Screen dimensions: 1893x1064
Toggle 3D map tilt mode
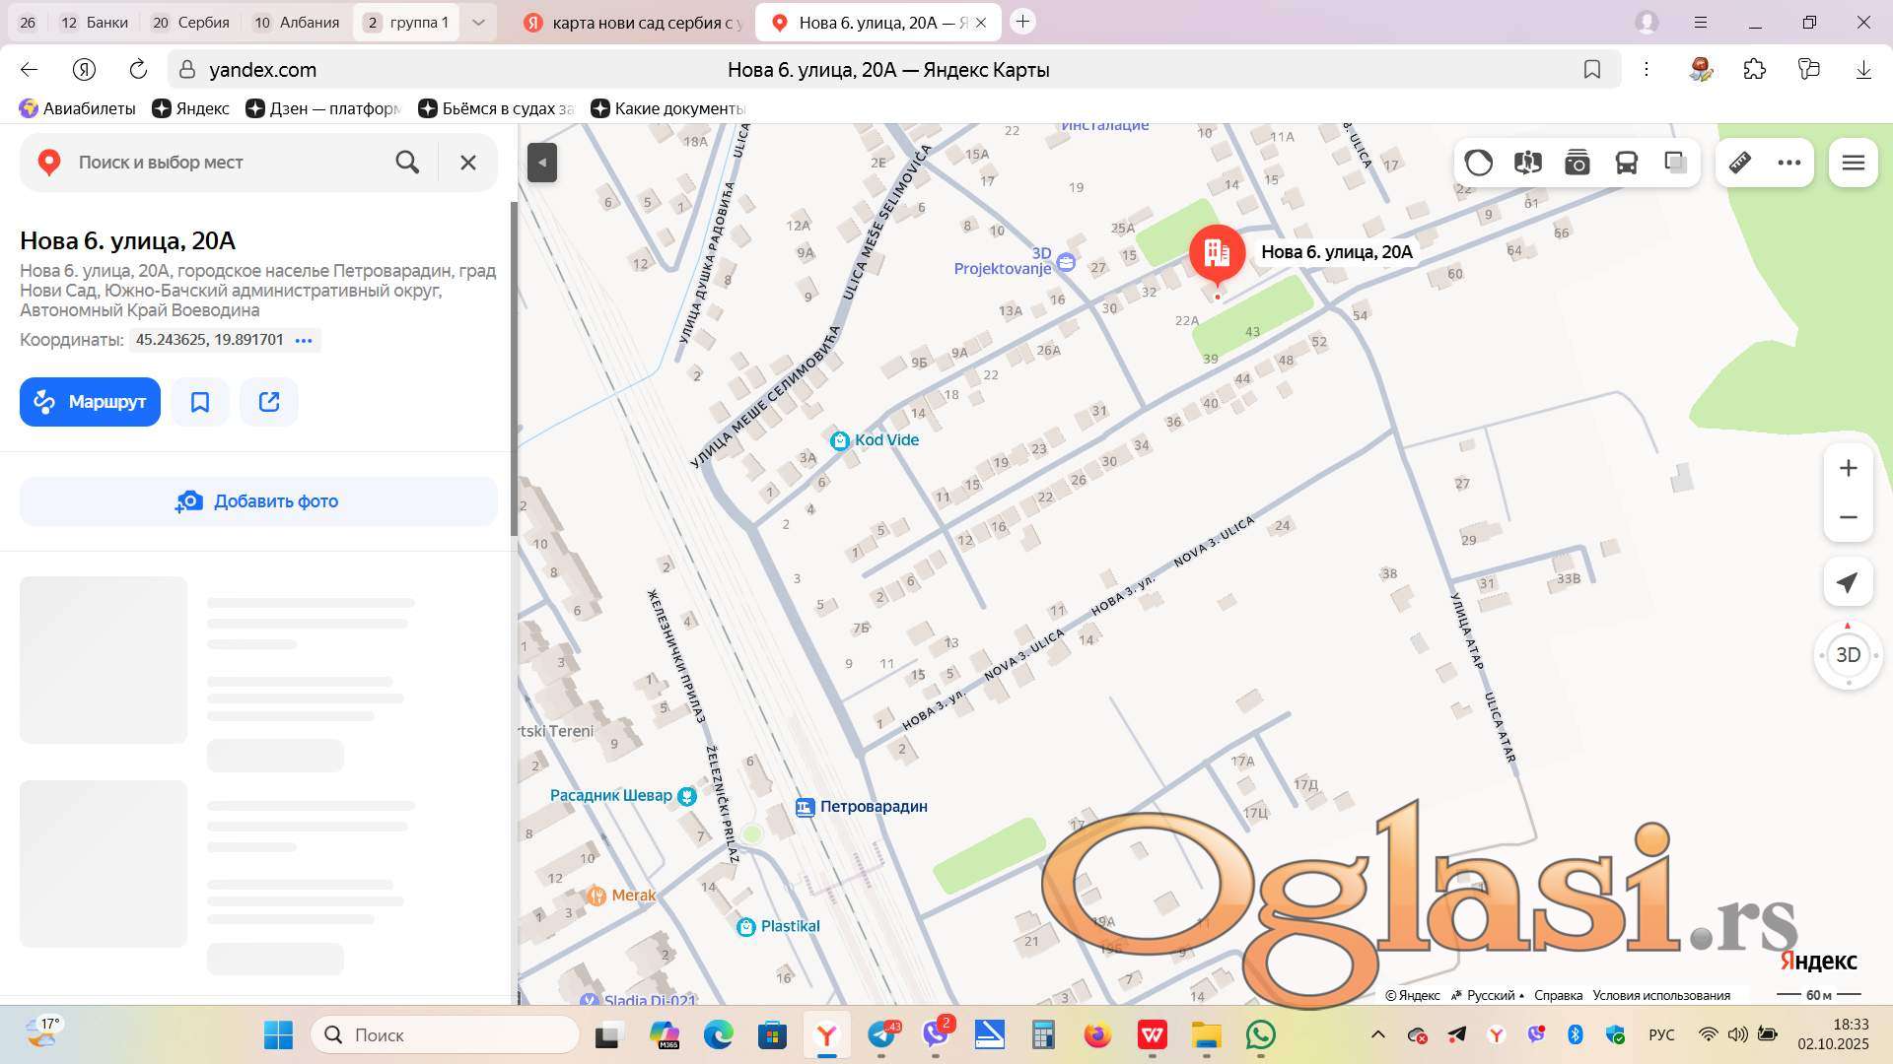(1848, 655)
